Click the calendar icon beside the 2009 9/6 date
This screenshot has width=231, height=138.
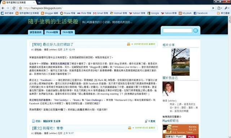130,128
